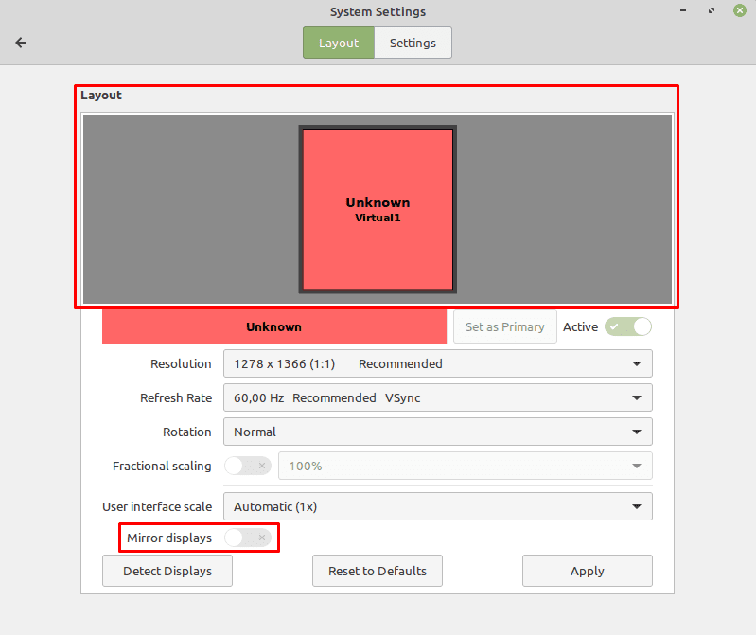
Task: Turn on the Mirror displays switch
Action: [x=248, y=538]
